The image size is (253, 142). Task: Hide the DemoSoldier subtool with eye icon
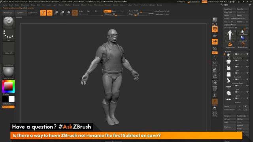coord(247,54)
